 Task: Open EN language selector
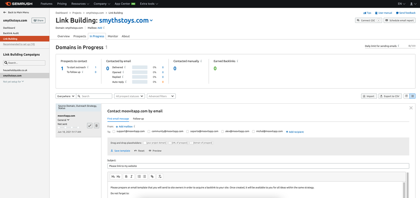401,4
